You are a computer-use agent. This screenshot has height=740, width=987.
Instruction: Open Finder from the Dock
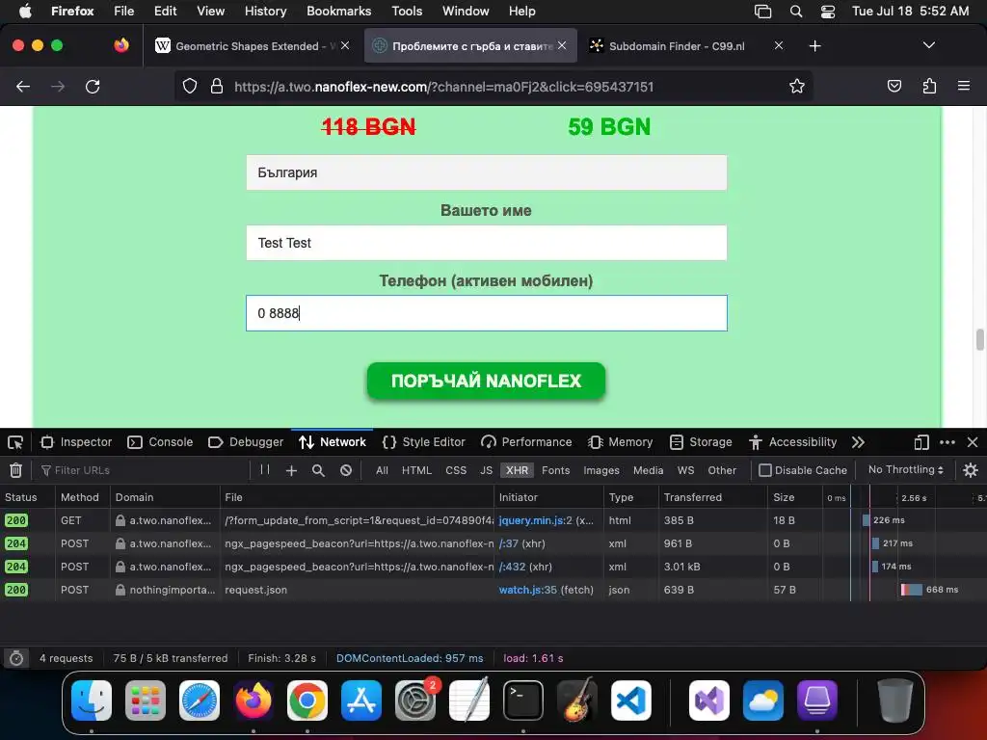[92, 700]
